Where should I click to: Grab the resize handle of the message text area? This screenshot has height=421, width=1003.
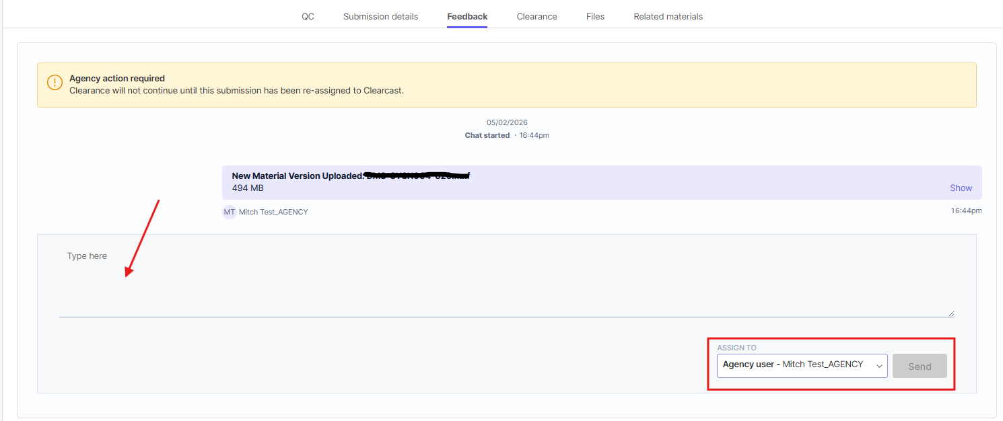(x=951, y=313)
